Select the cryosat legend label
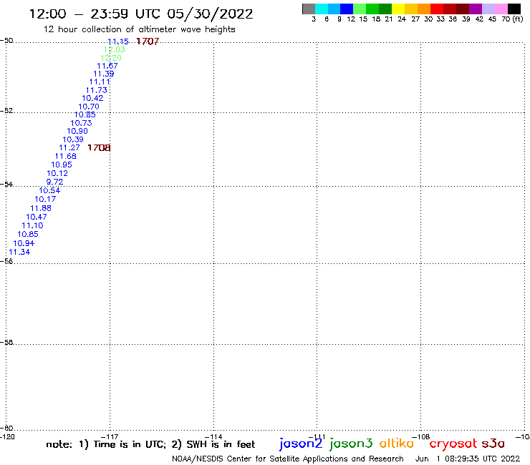530x465 pixels. point(453,444)
